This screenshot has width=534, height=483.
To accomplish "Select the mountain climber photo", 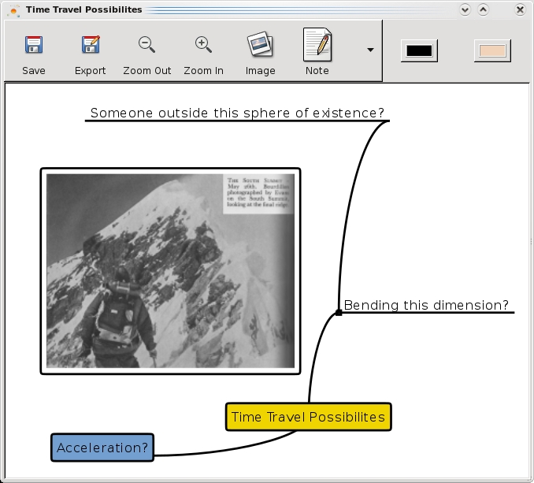I will pyautogui.click(x=170, y=270).
